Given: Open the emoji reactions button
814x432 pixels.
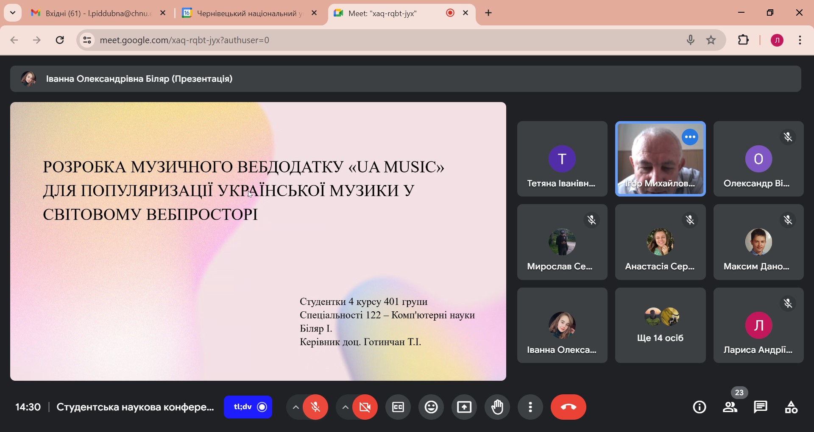Looking at the screenshot, I should click(x=431, y=407).
